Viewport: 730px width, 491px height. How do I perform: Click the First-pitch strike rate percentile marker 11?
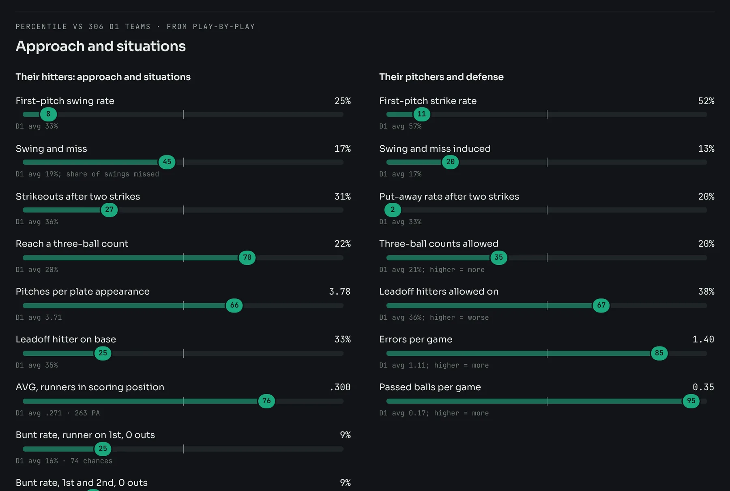pyautogui.click(x=422, y=114)
